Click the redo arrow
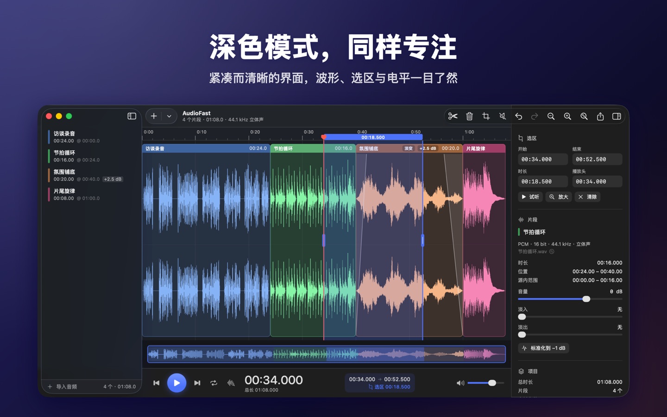 click(x=535, y=116)
